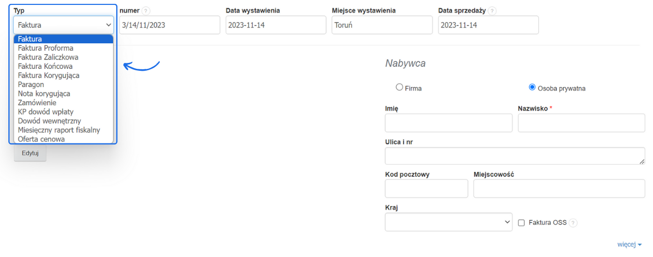This screenshot has height=257, width=653.
Task: Click the Edytuj button
Action: pos(30,153)
